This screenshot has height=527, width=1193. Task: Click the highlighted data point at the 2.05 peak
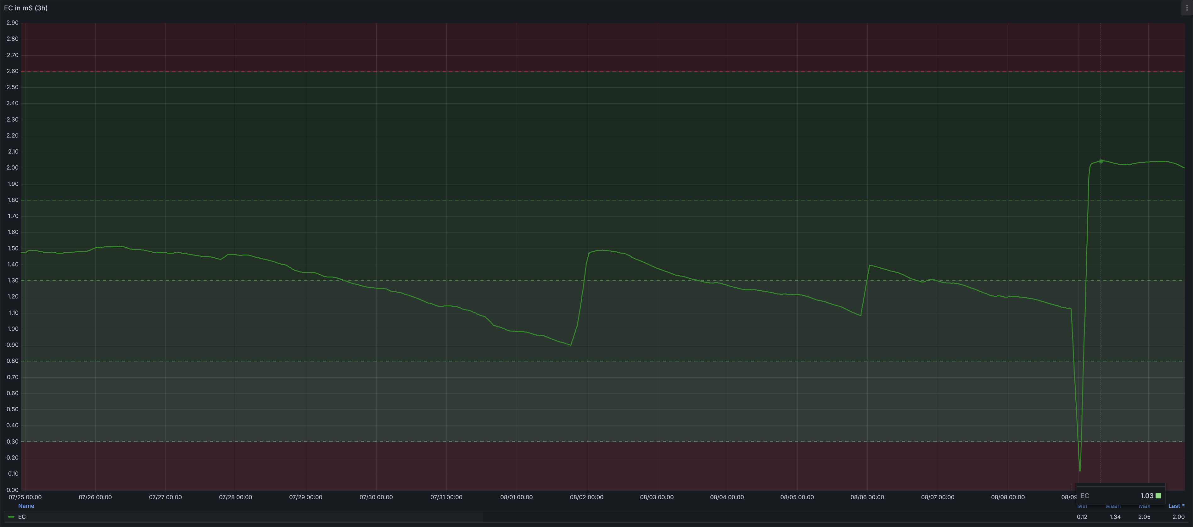(1101, 161)
